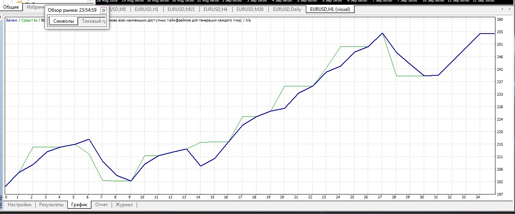Click the График tab in tester
The height and width of the screenshot is (214, 515).
80,205
